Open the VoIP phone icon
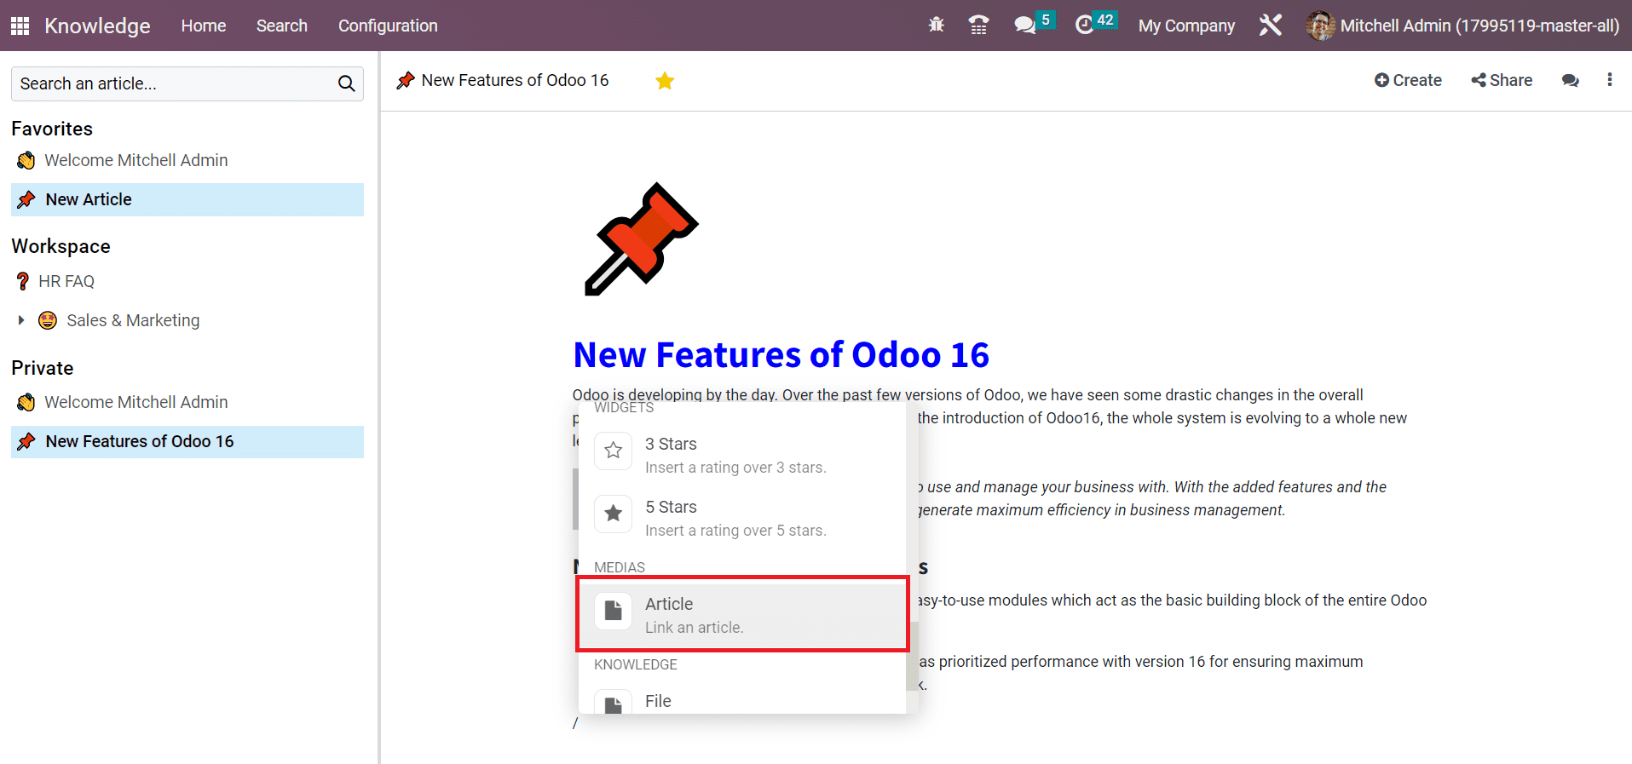Image resolution: width=1632 pixels, height=764 pixels. (x=978, y=26)
